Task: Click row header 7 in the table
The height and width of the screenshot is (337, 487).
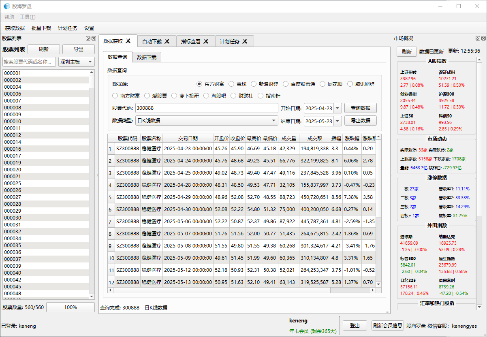Action: (111, 222)
